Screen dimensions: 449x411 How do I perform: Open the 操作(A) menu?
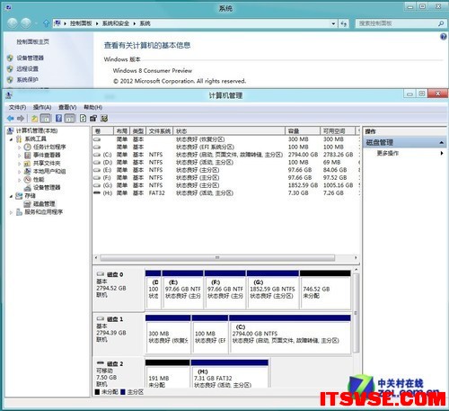point(42,107)
